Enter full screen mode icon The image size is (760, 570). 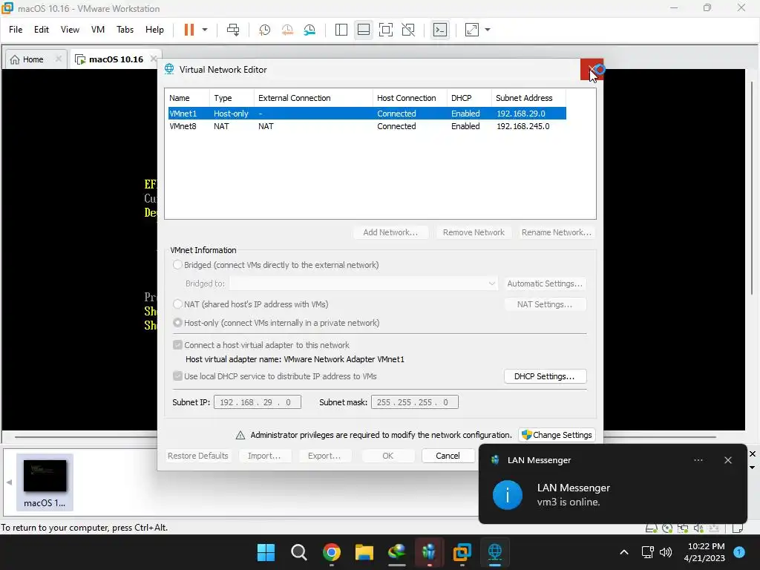point(386,30)
